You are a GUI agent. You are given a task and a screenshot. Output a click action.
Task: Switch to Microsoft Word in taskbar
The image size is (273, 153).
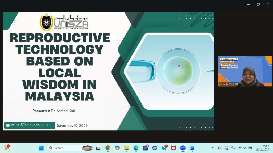(x=192, y=148)
